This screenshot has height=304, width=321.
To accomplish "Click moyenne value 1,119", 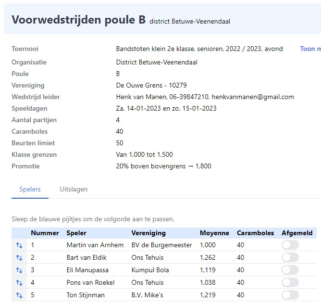I will pos(208,270).
